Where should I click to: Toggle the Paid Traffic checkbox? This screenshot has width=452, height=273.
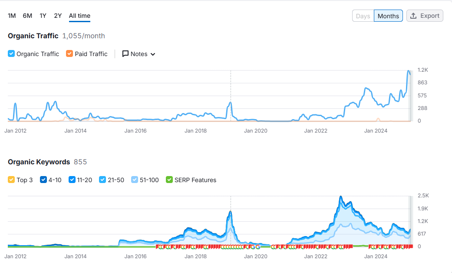point(69,53)
